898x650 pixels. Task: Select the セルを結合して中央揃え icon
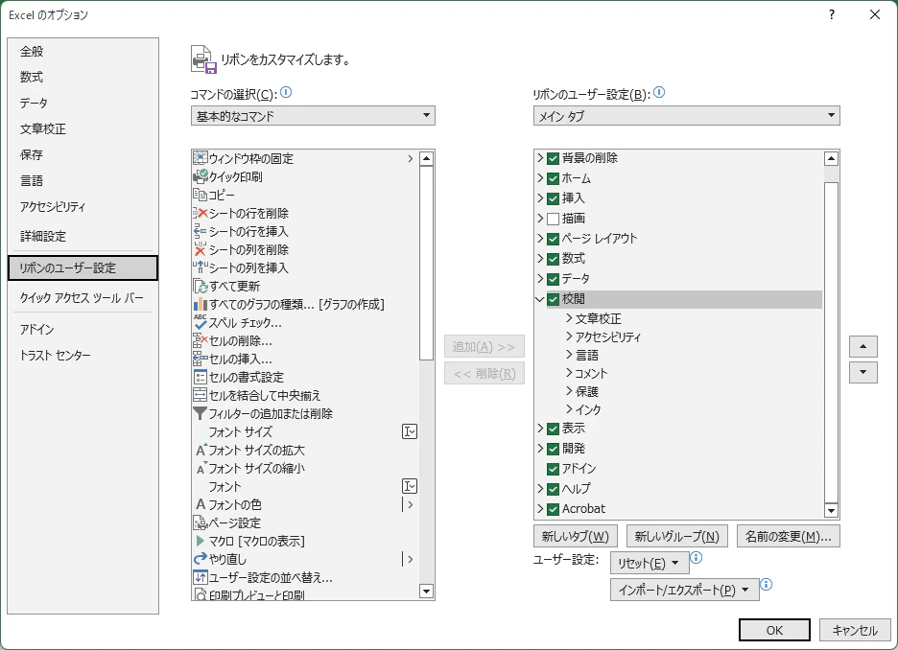point(200,395)
